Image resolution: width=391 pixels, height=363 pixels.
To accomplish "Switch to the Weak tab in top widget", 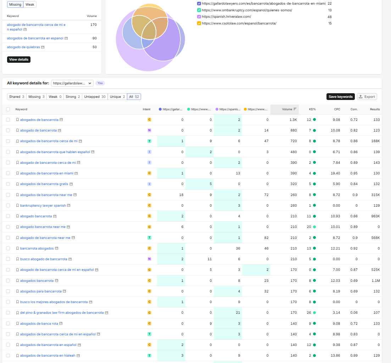I will (30, 5).
